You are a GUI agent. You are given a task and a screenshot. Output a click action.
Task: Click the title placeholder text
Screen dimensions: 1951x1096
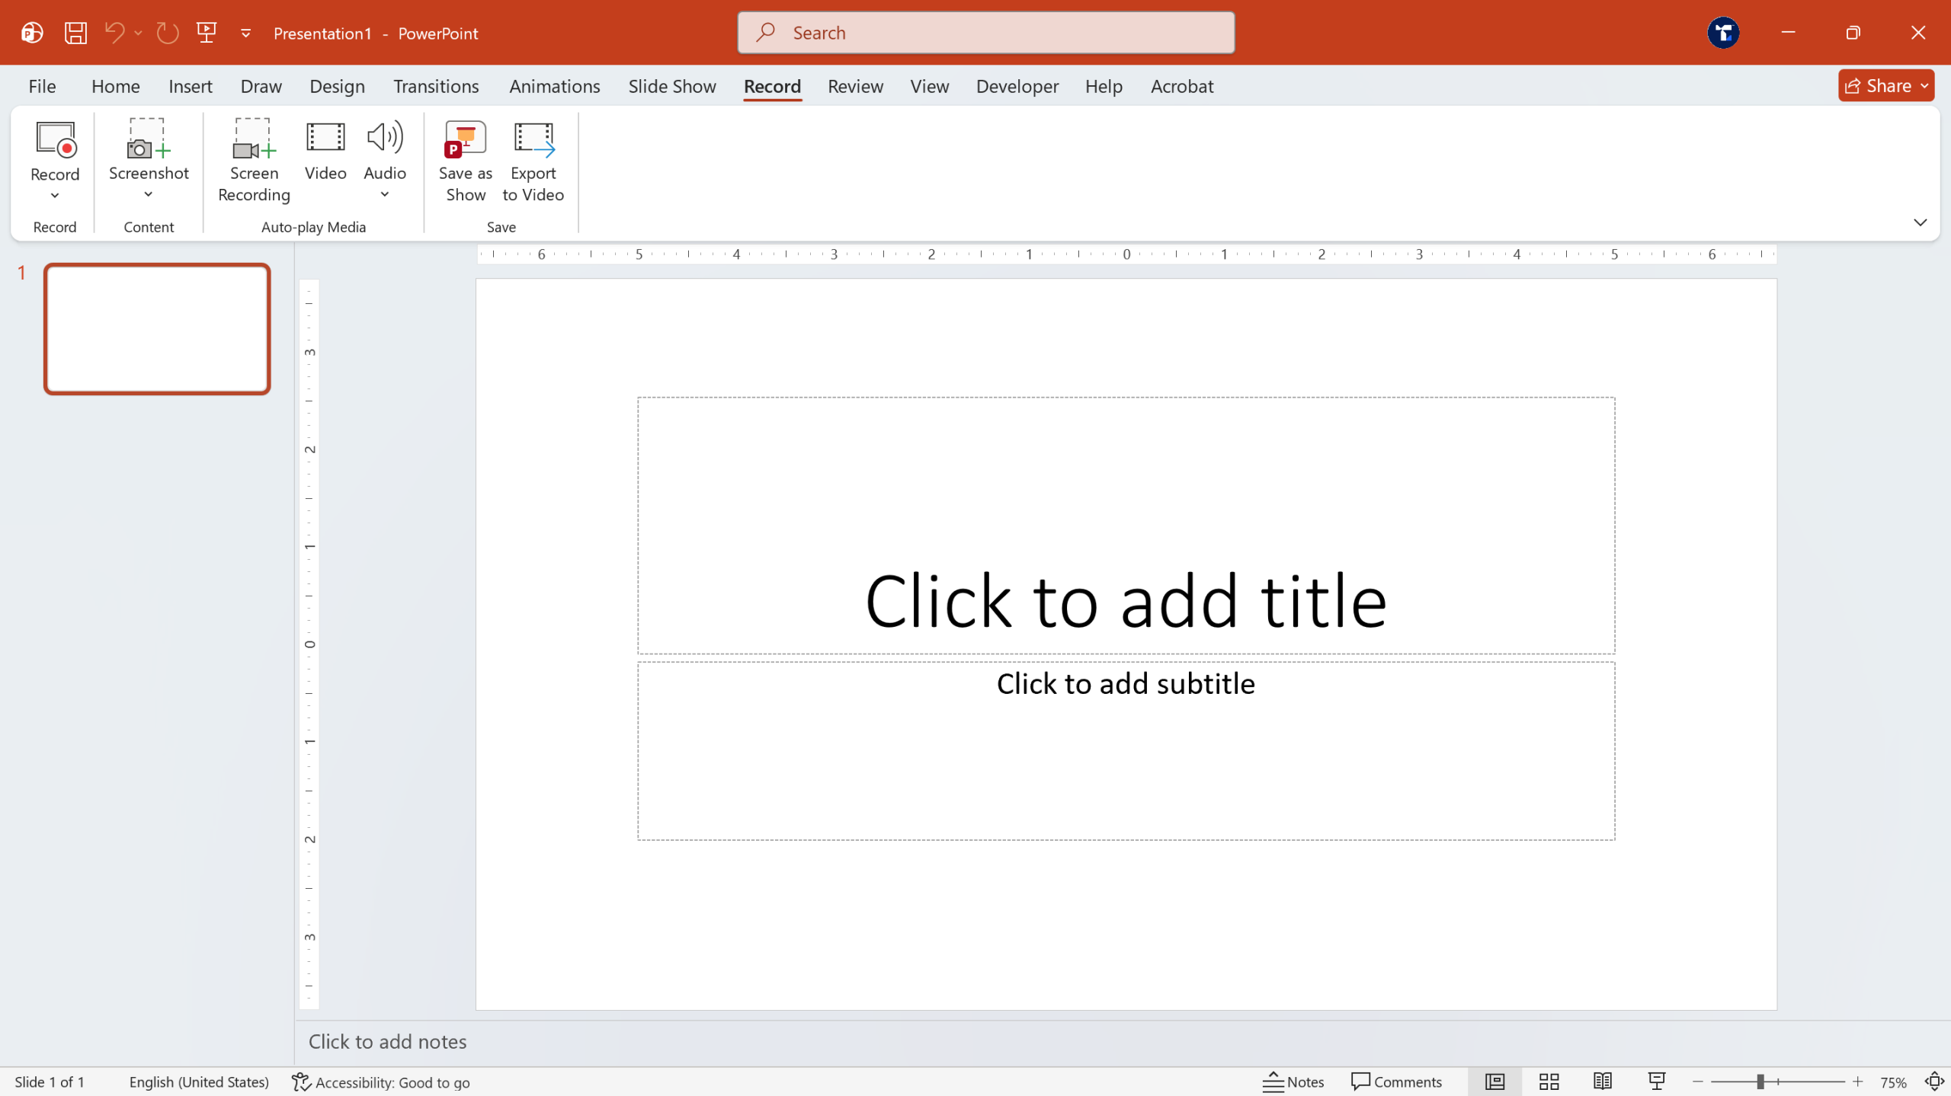tap(1126, 600)
